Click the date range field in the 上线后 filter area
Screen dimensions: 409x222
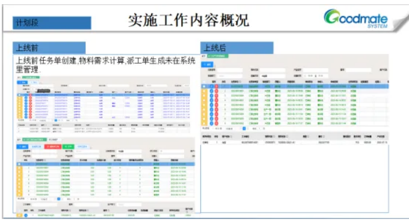click(316, 76)
